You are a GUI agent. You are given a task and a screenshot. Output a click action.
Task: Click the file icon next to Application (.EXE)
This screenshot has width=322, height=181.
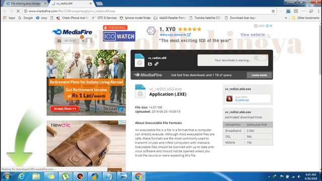tap(140, 91)
